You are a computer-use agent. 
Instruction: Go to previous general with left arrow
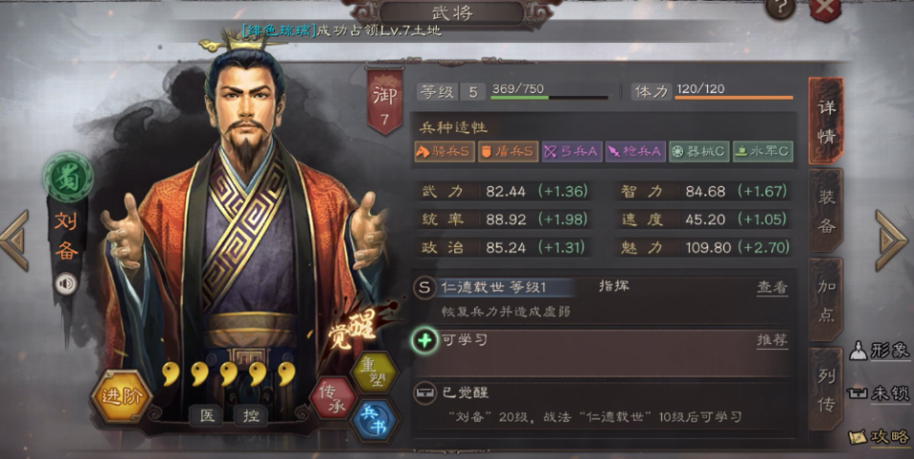tap(14, 241)
